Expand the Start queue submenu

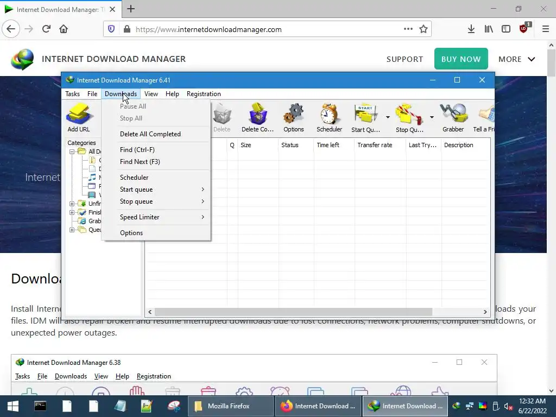click(156, 189)
